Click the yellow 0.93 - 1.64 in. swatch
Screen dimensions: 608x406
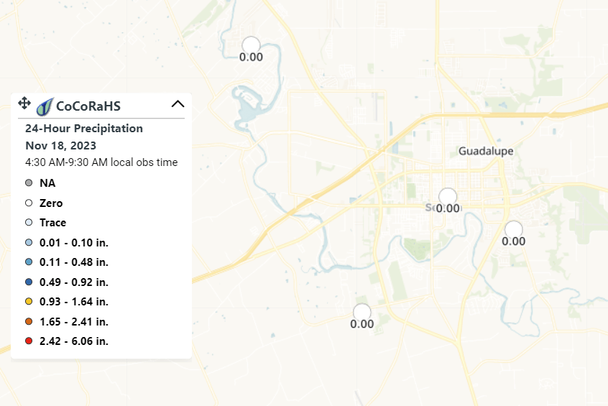coord(29,301)
